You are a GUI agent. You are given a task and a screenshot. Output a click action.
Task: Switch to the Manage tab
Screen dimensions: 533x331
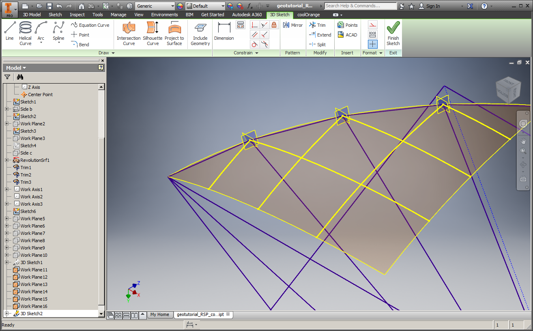coord(118,15)
